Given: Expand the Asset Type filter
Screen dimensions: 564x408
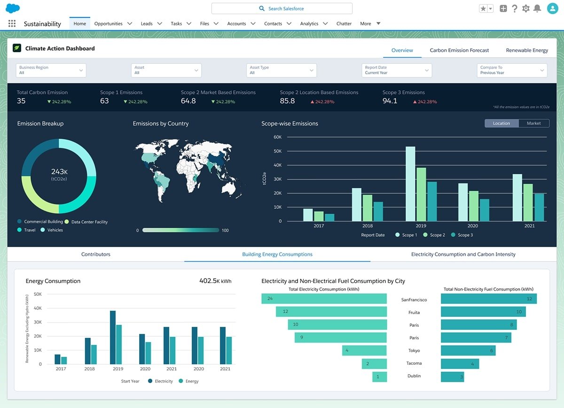Looking at the screenshot, I should [x=281, y=70].
